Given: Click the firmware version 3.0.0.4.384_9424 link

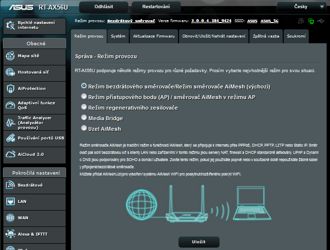Looking at the screenshot, I should tap(211, 21).
